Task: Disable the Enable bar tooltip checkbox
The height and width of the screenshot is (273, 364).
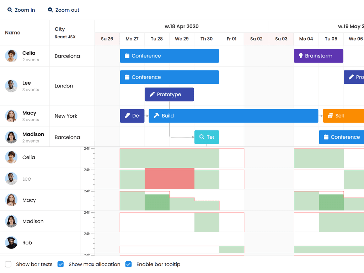Action: point(129,264)
